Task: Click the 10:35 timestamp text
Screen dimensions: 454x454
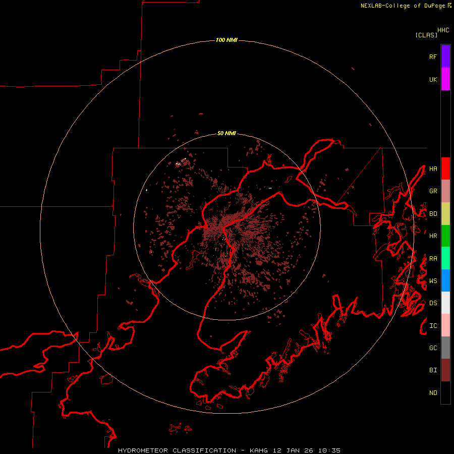Action: (329, 450)
